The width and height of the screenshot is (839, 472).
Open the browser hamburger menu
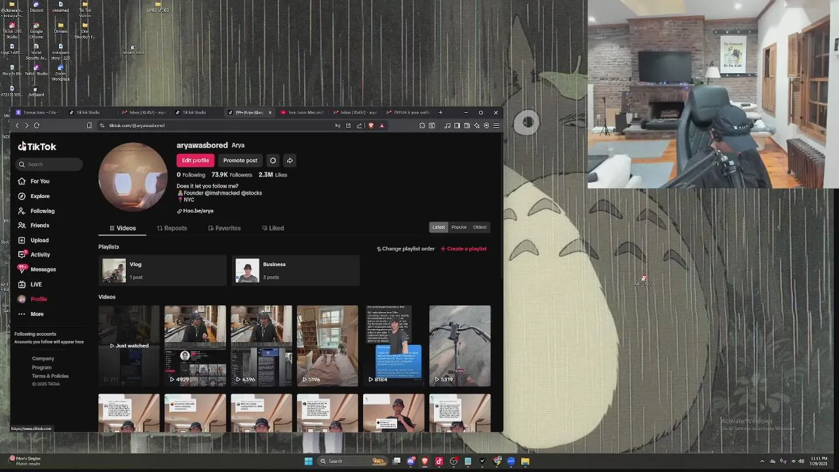click(x=496, y=125)
